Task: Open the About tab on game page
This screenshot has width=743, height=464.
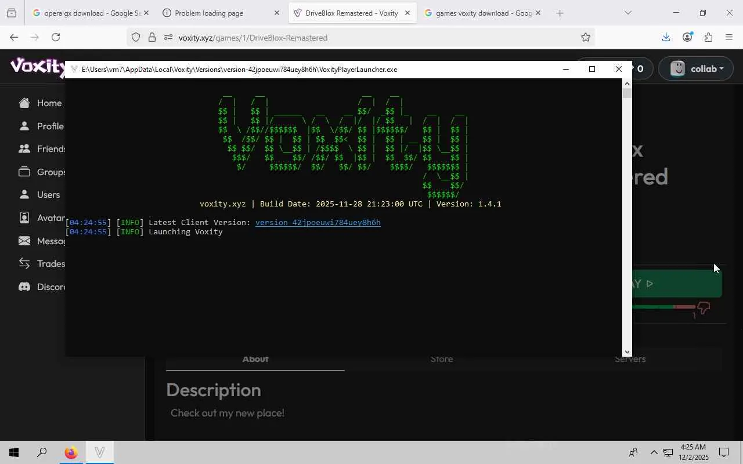Action: point(255,359)
